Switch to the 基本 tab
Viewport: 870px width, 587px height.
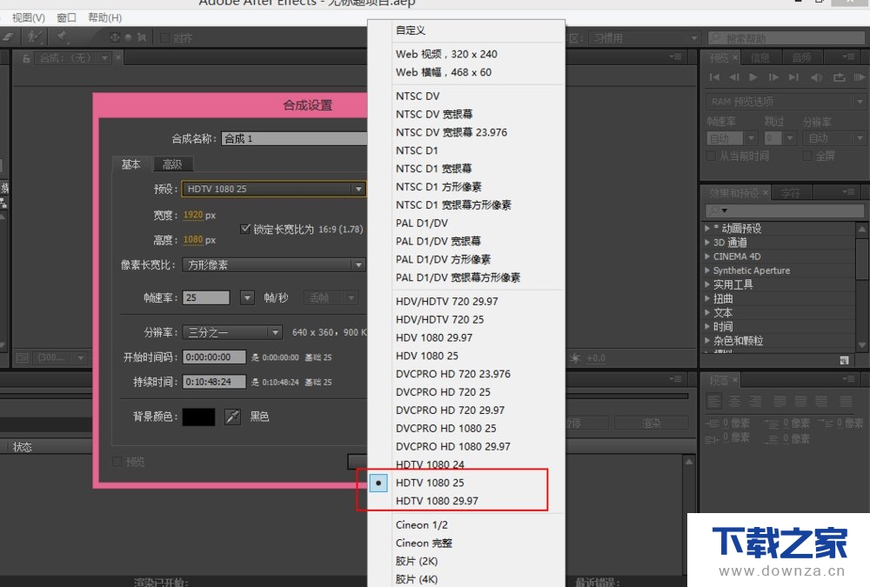131,164
